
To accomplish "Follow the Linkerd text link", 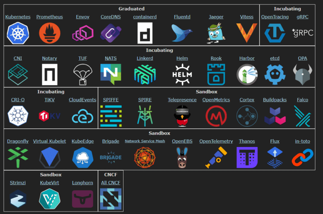I will (x=145, y=58).
